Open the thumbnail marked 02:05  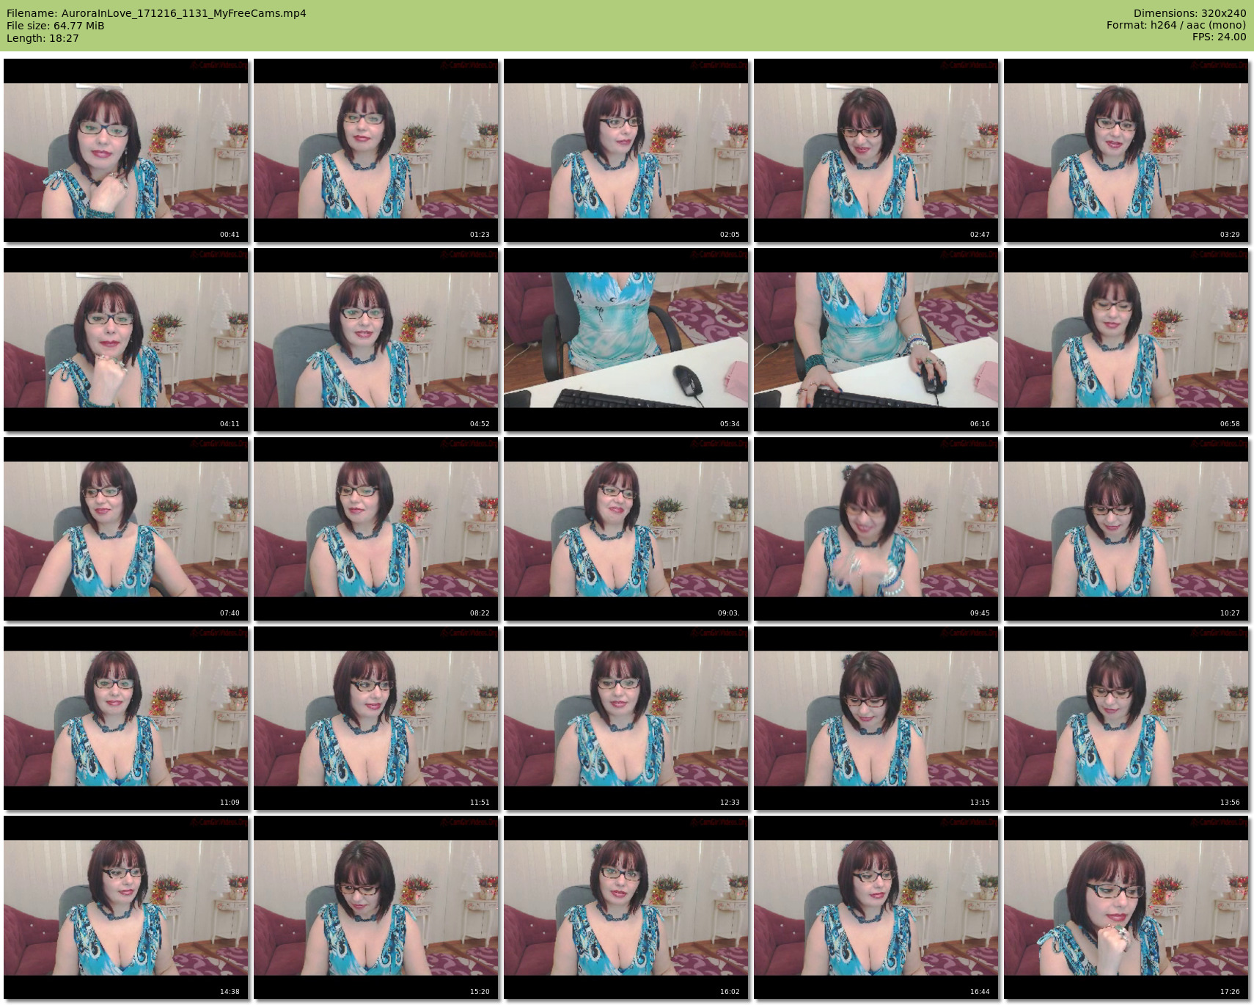click(x=626, y=150)
